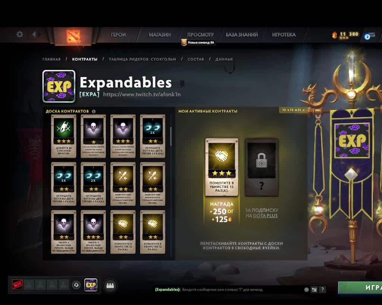
Task: Open the settings gear icon
Action: coord(20,34)
